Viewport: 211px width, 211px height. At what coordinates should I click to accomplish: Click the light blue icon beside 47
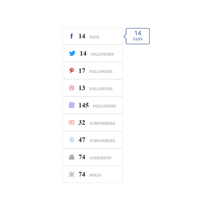[x=72, y=140]
